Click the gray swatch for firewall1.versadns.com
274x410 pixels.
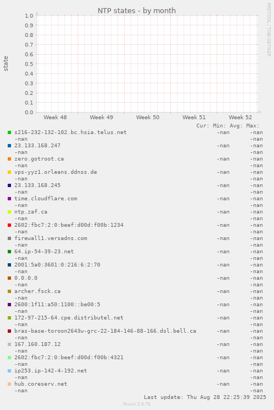pyautogui.click(x=9, y=238)
